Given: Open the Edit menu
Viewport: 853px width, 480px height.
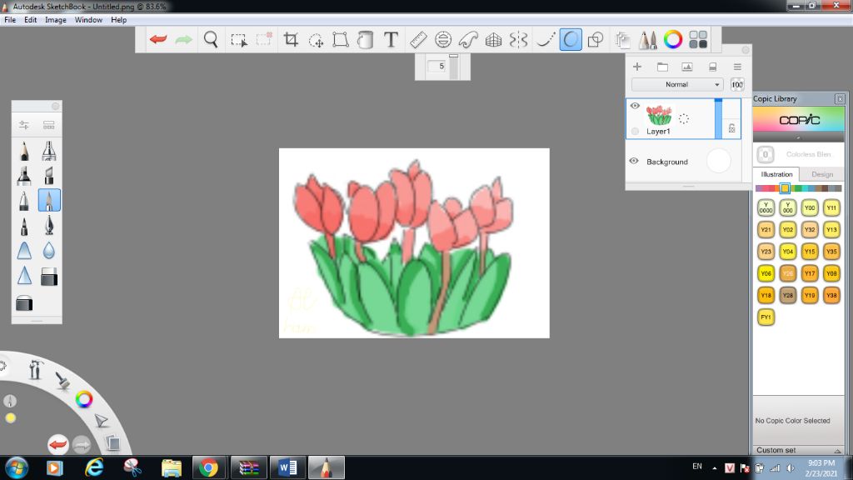Looking at the screenshot, I should [31, 20].
